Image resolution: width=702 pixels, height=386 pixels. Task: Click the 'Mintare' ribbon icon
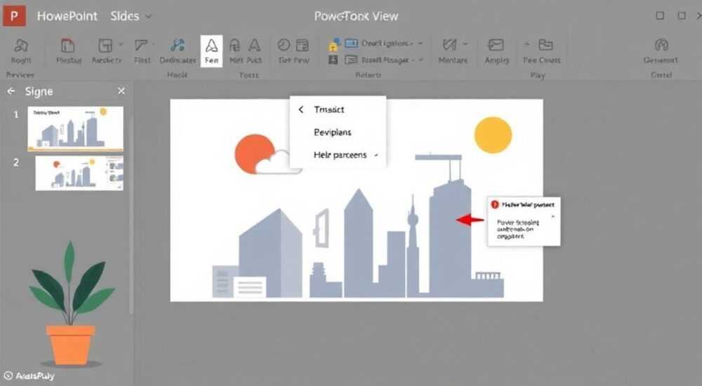449,45
